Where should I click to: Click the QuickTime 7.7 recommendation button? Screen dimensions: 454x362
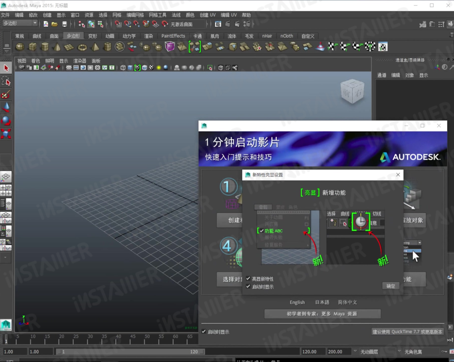(407, 332)
